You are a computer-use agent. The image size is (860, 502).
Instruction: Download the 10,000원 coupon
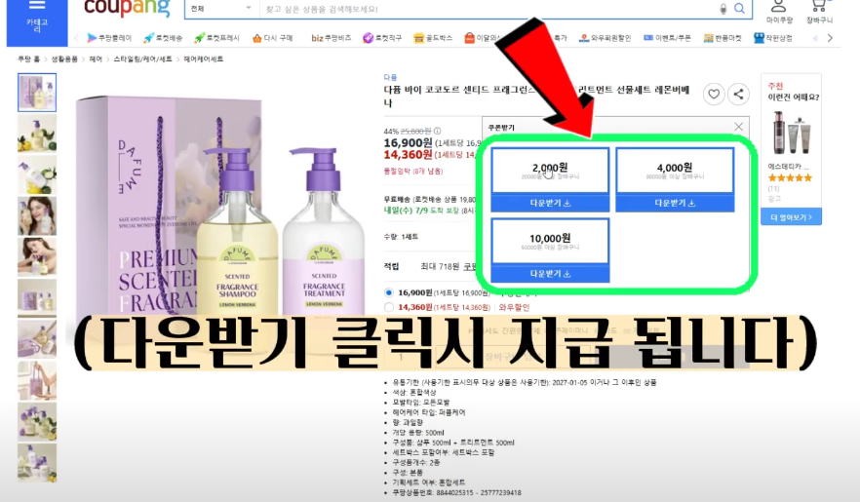pyautogui.click(x=550, y=274)
